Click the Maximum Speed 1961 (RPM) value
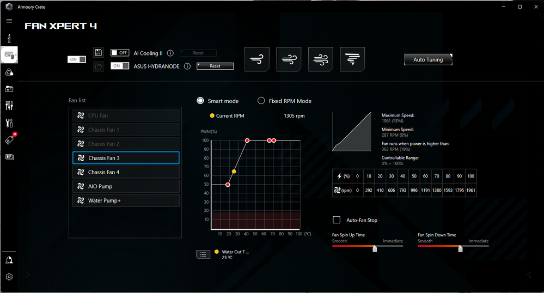 (x=393, y=121)
